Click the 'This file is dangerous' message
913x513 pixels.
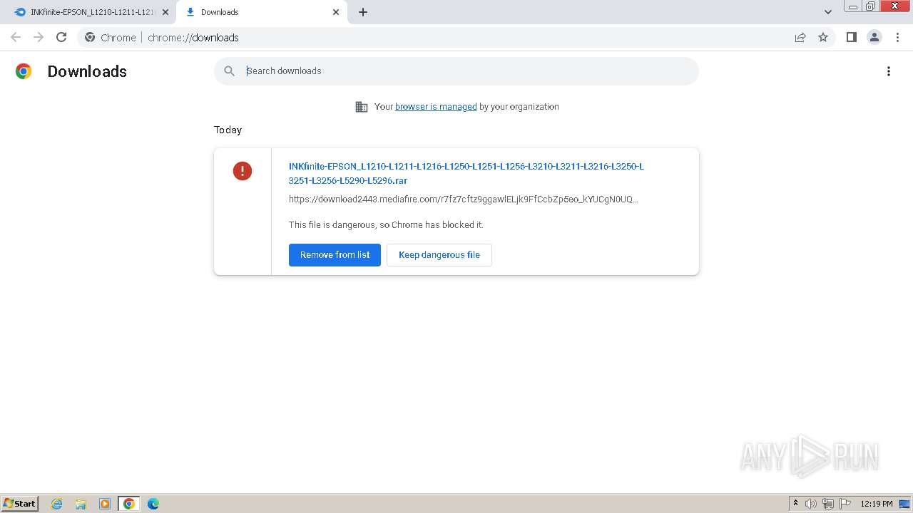(386, 224)
